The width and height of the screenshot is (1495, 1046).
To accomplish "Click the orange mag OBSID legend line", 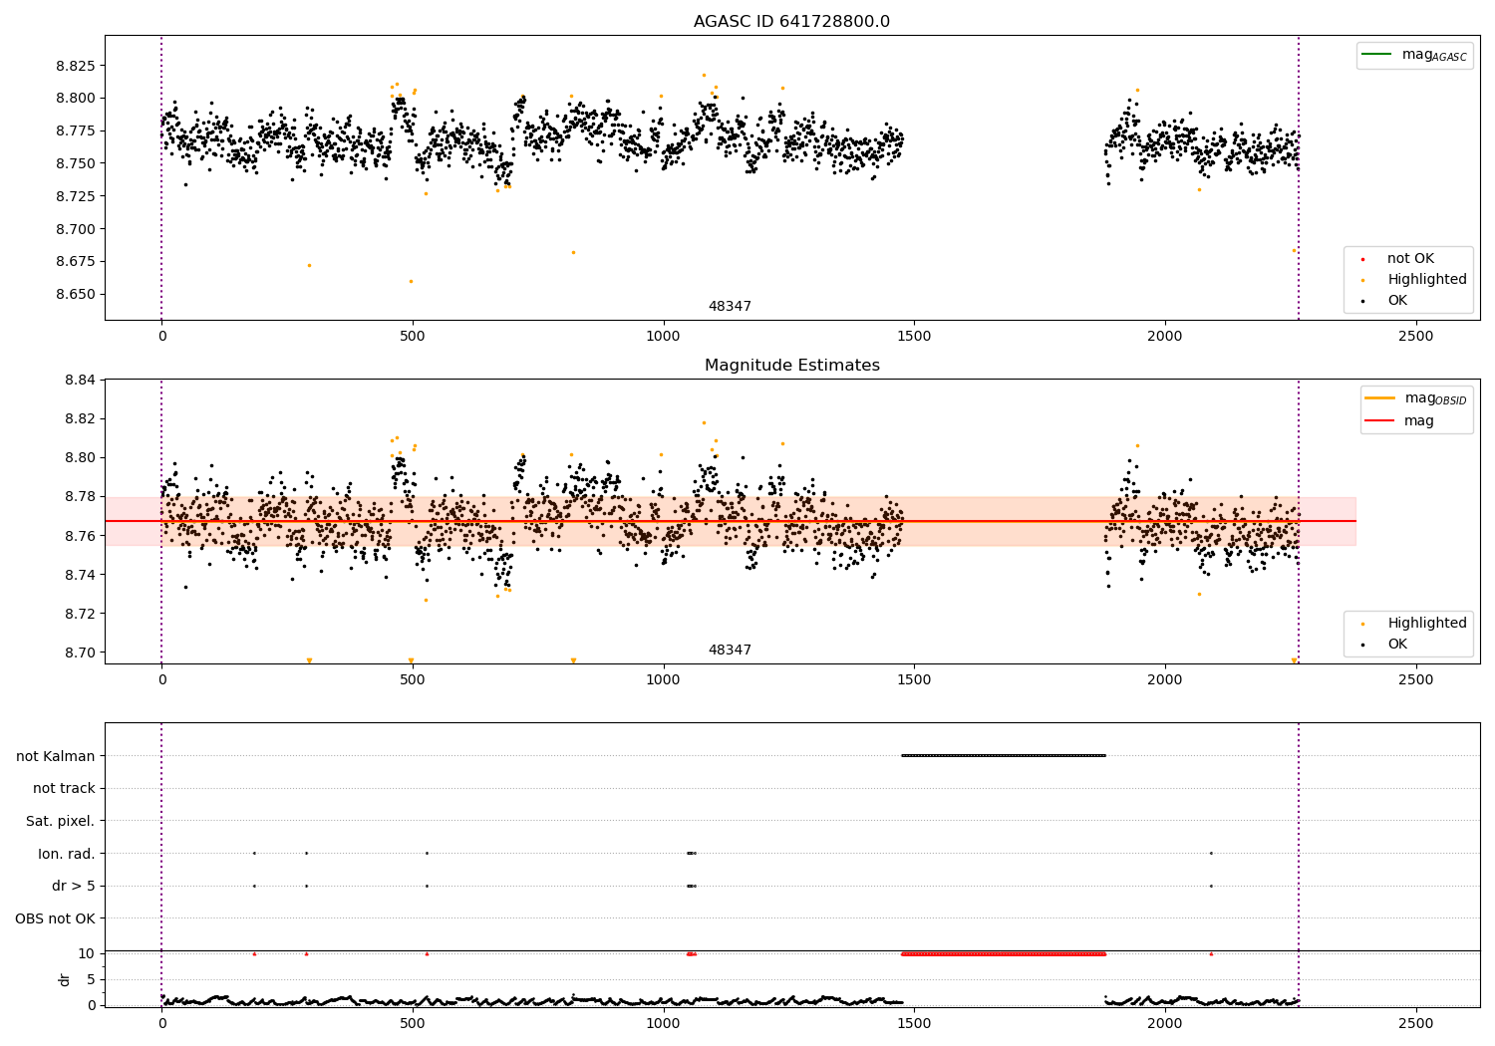I will click(x=1379, y=397).
